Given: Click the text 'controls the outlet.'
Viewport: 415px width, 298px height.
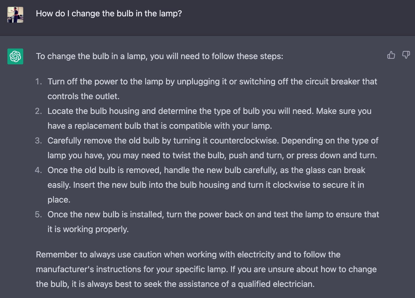Looking at the screenshot, I should 83,96.
